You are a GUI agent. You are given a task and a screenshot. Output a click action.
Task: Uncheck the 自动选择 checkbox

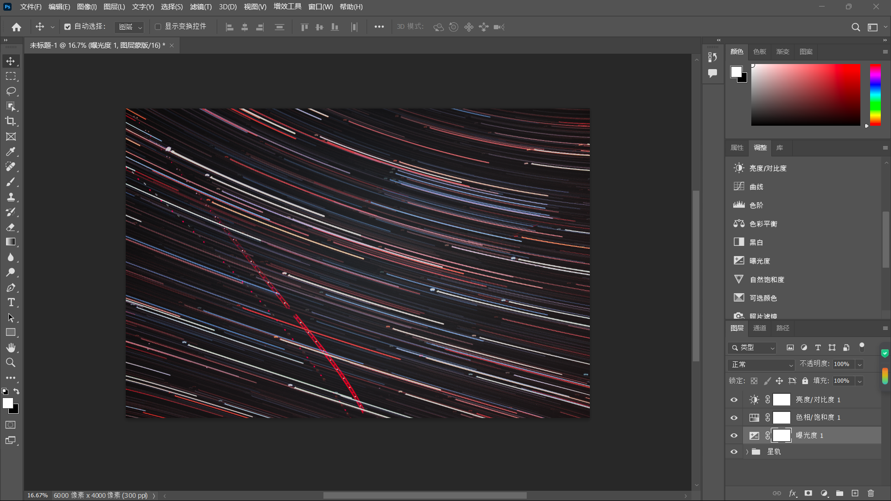(x=68, y=27)
